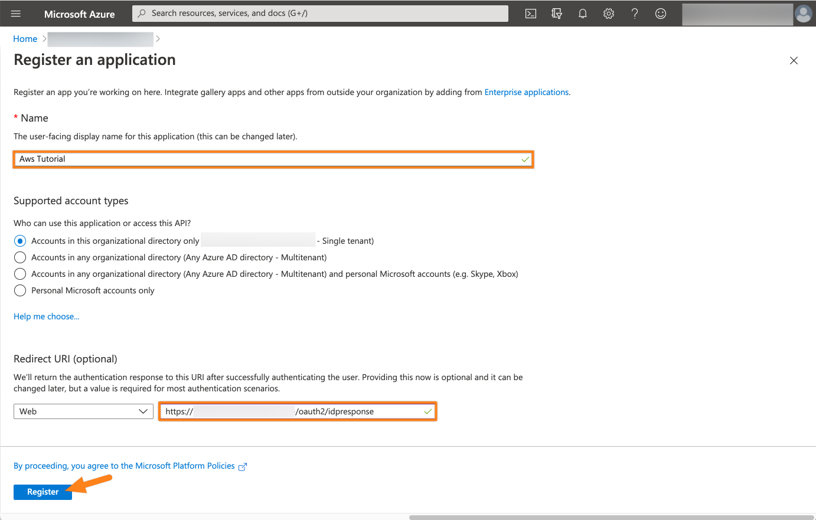Go to Home breadcrumb
The image size is (816, 520).
(x=25, y=39)
